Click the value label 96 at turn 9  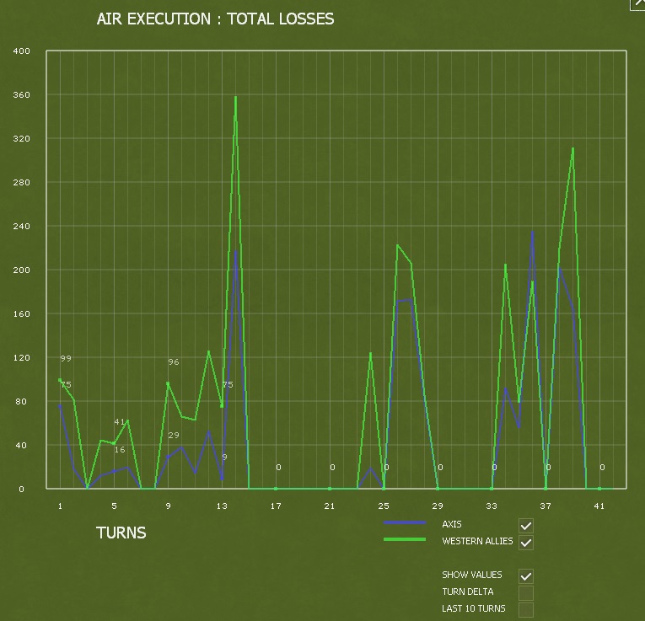click(x=174, y=362)
